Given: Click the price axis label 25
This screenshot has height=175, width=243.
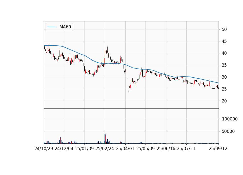Looking at the screenshot, I should coord(224,89).
